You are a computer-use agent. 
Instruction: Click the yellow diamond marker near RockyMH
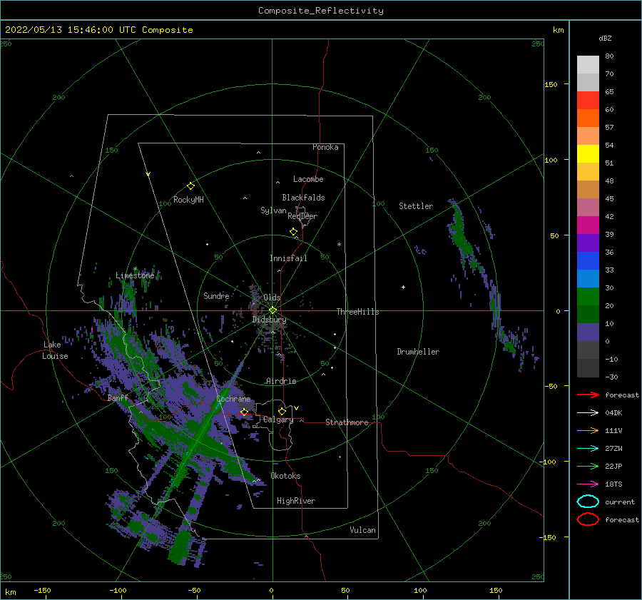[190, 186]
